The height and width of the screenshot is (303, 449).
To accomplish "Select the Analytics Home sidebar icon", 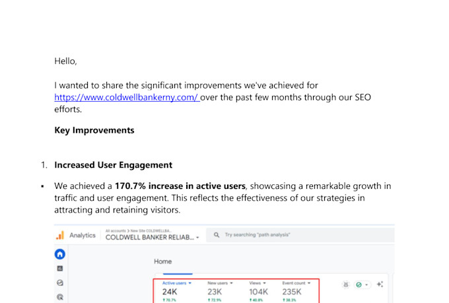I will 60,254.
